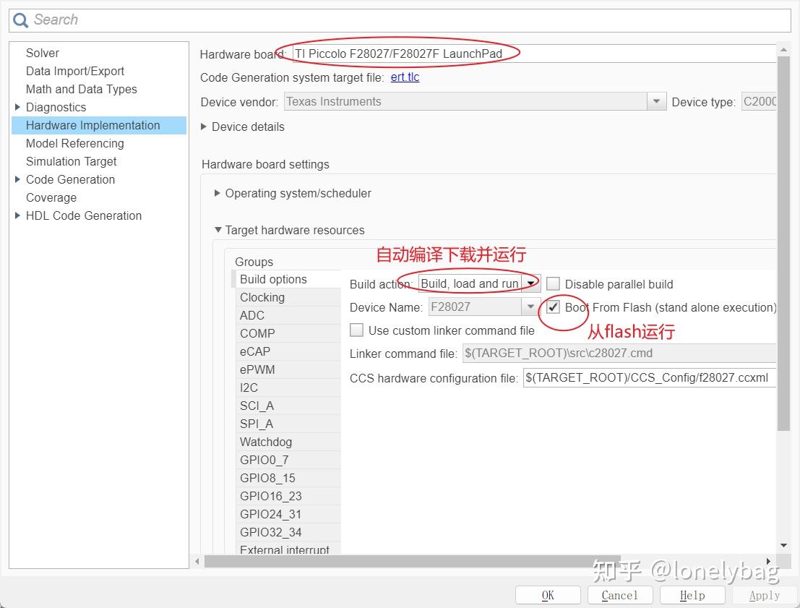This screenshot has height=608, width=800.
Task: Open Math and Data Types page
Action: pyautogui.click(x=81, y=90)
